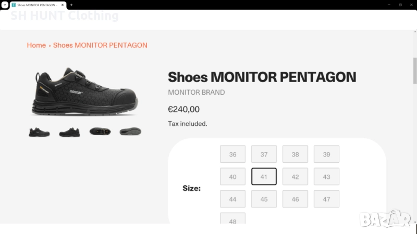Click the Home breadcrumb link
Image resolution: width=417 pixels, height=234 pixels.
click(x=36, y=45)
